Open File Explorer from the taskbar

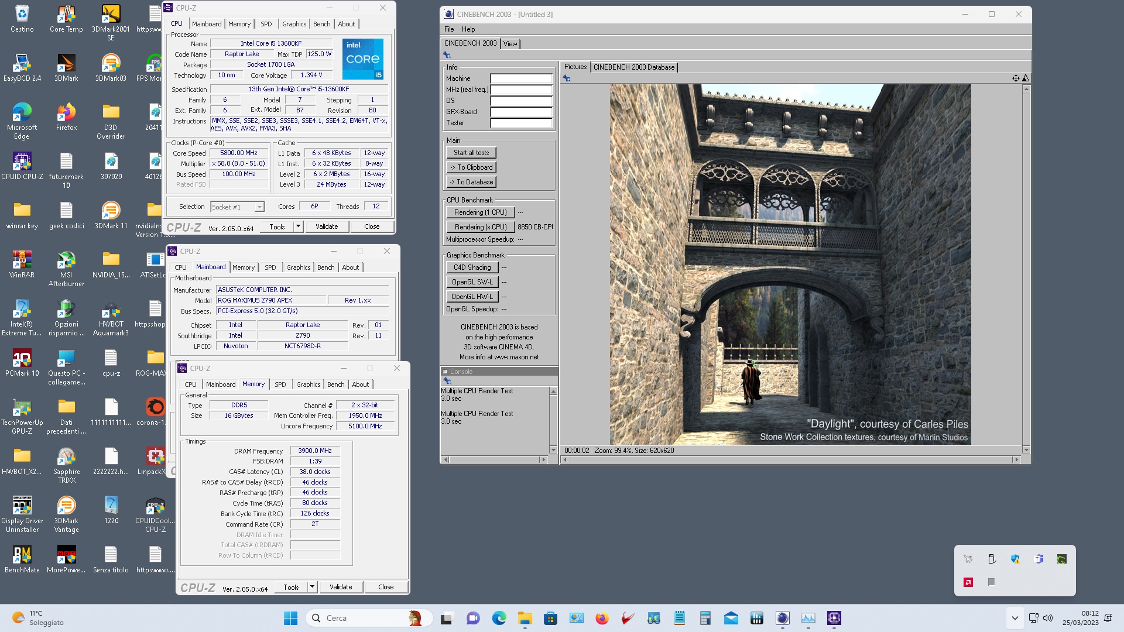coord(525,618)
